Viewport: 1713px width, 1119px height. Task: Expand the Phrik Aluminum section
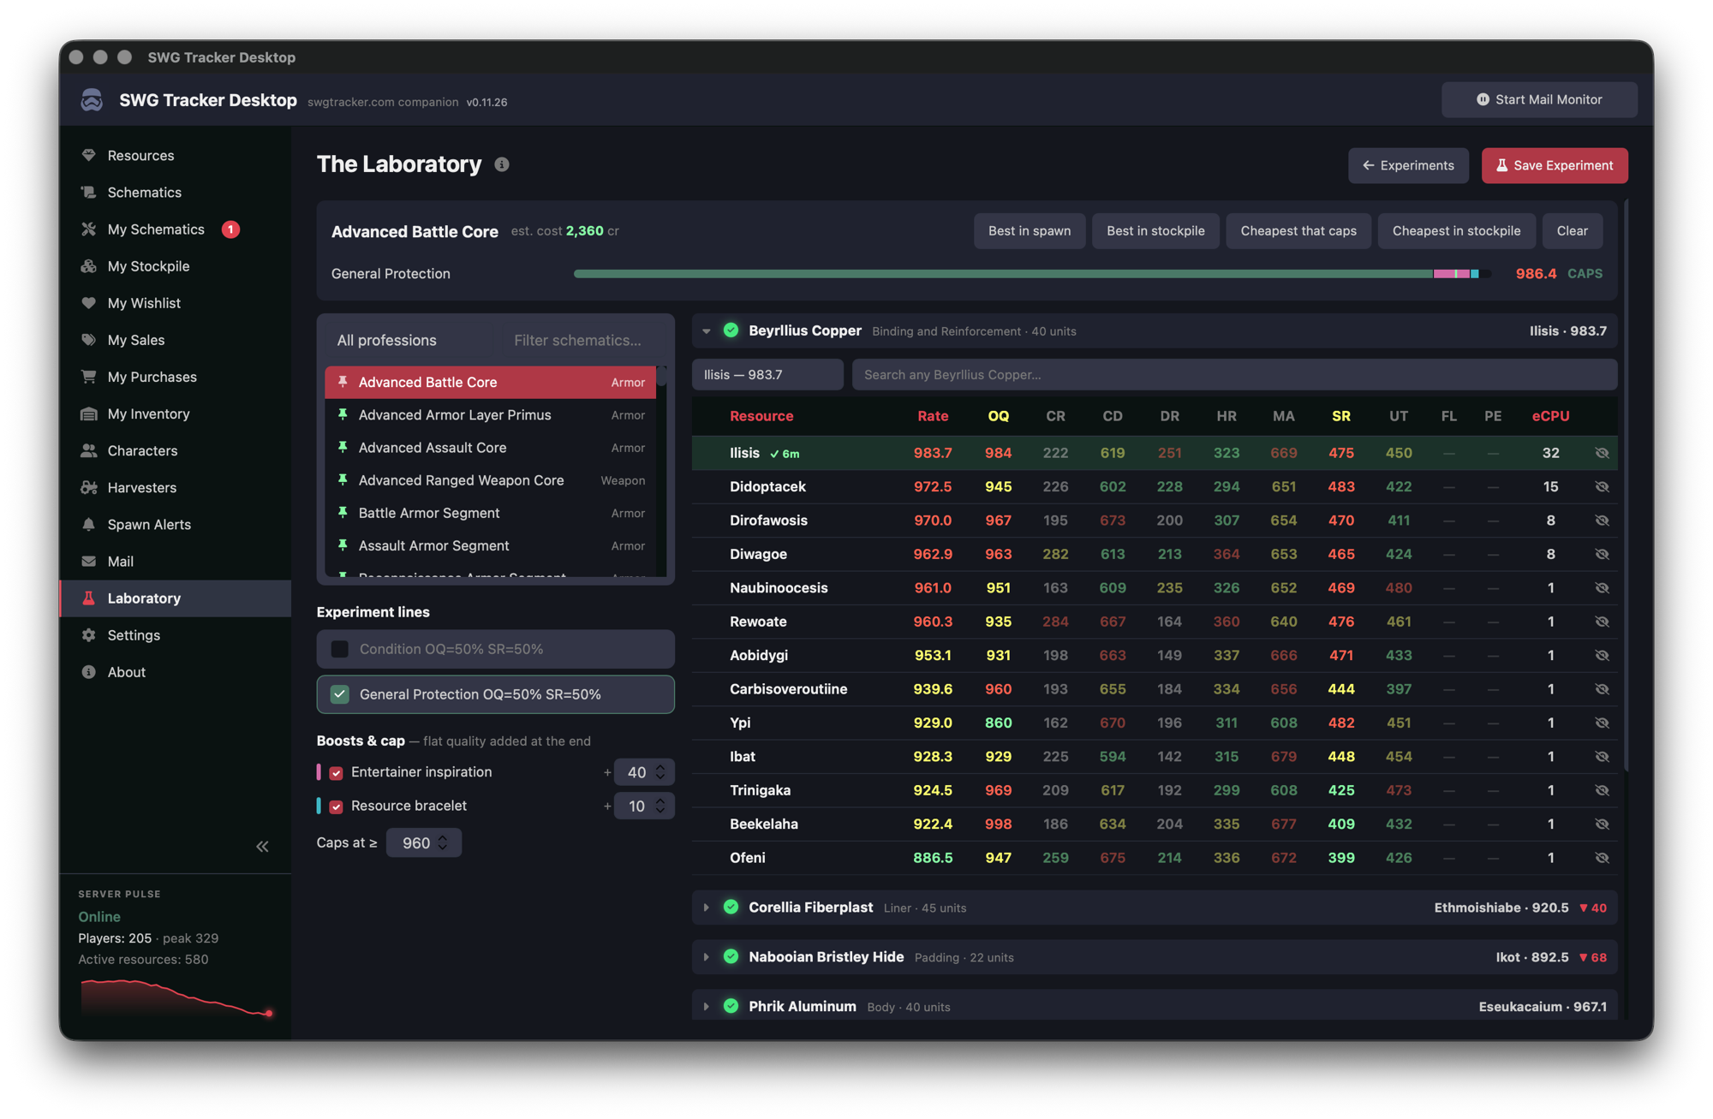coord(707,1007)
